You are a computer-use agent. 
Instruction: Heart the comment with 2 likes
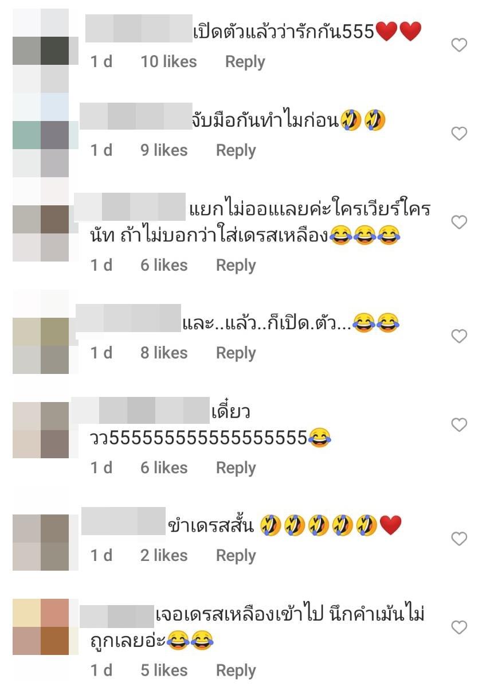[x=459, y=539]
